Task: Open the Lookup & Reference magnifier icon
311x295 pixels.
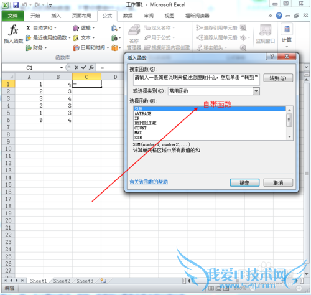Action: [114, 28]
